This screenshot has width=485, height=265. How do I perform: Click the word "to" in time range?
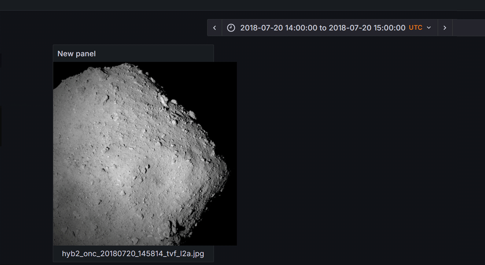323,28
